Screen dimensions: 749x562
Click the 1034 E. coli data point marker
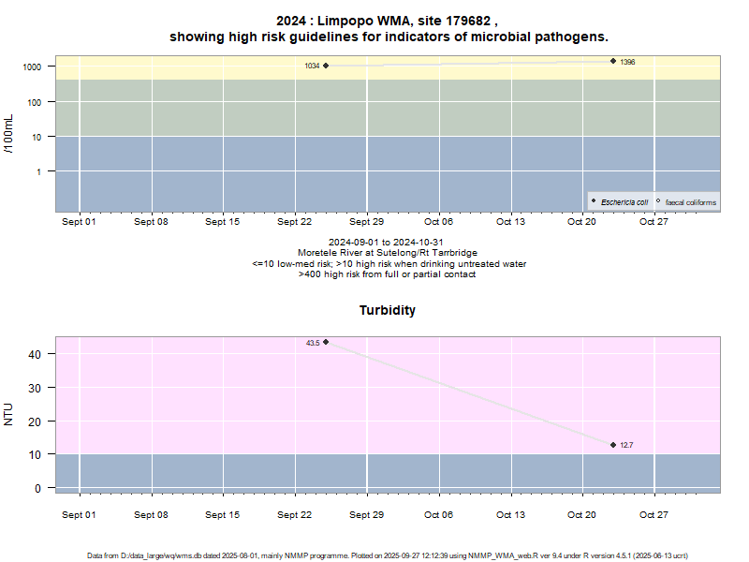click(326, 66)
